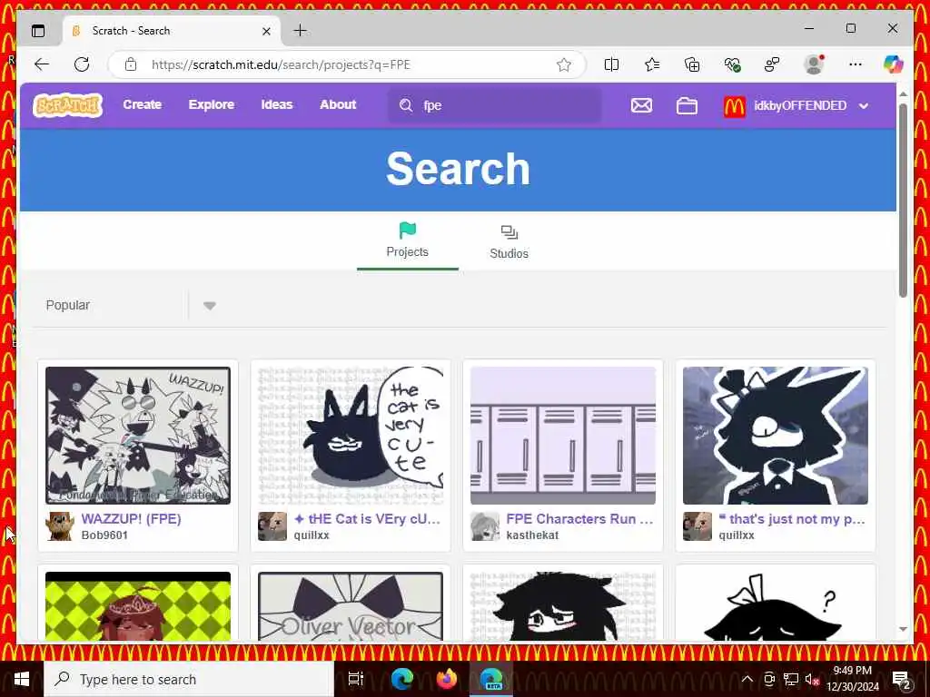Open browser Collections
The image size is (930, 697).
point(692,64)
